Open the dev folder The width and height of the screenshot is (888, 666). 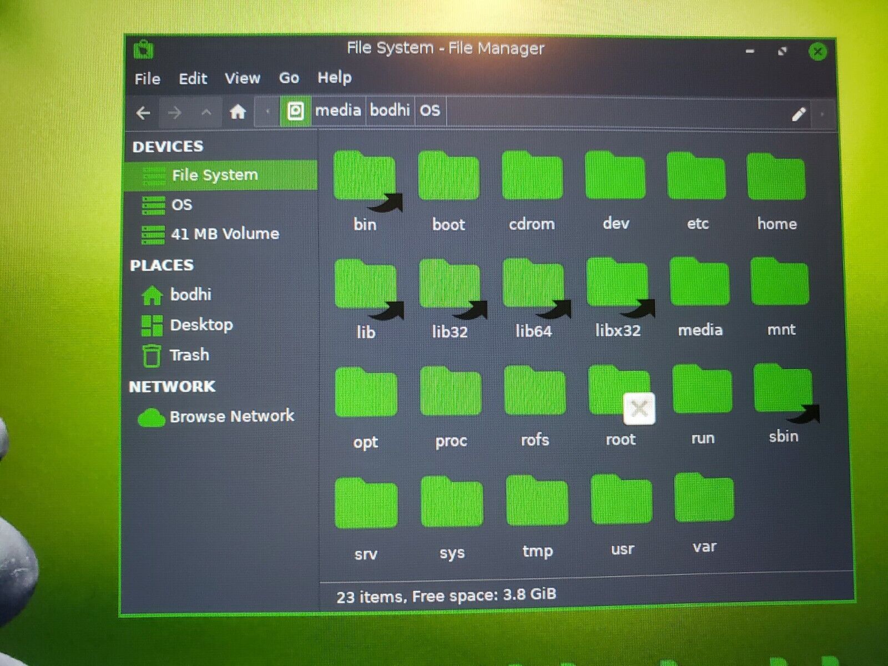click(x=615, y=175)
